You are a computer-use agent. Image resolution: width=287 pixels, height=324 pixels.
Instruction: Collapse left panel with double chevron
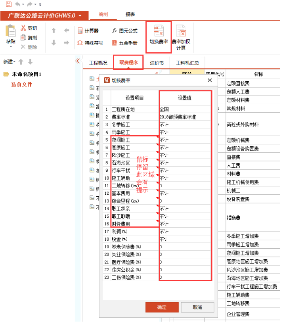77,61
